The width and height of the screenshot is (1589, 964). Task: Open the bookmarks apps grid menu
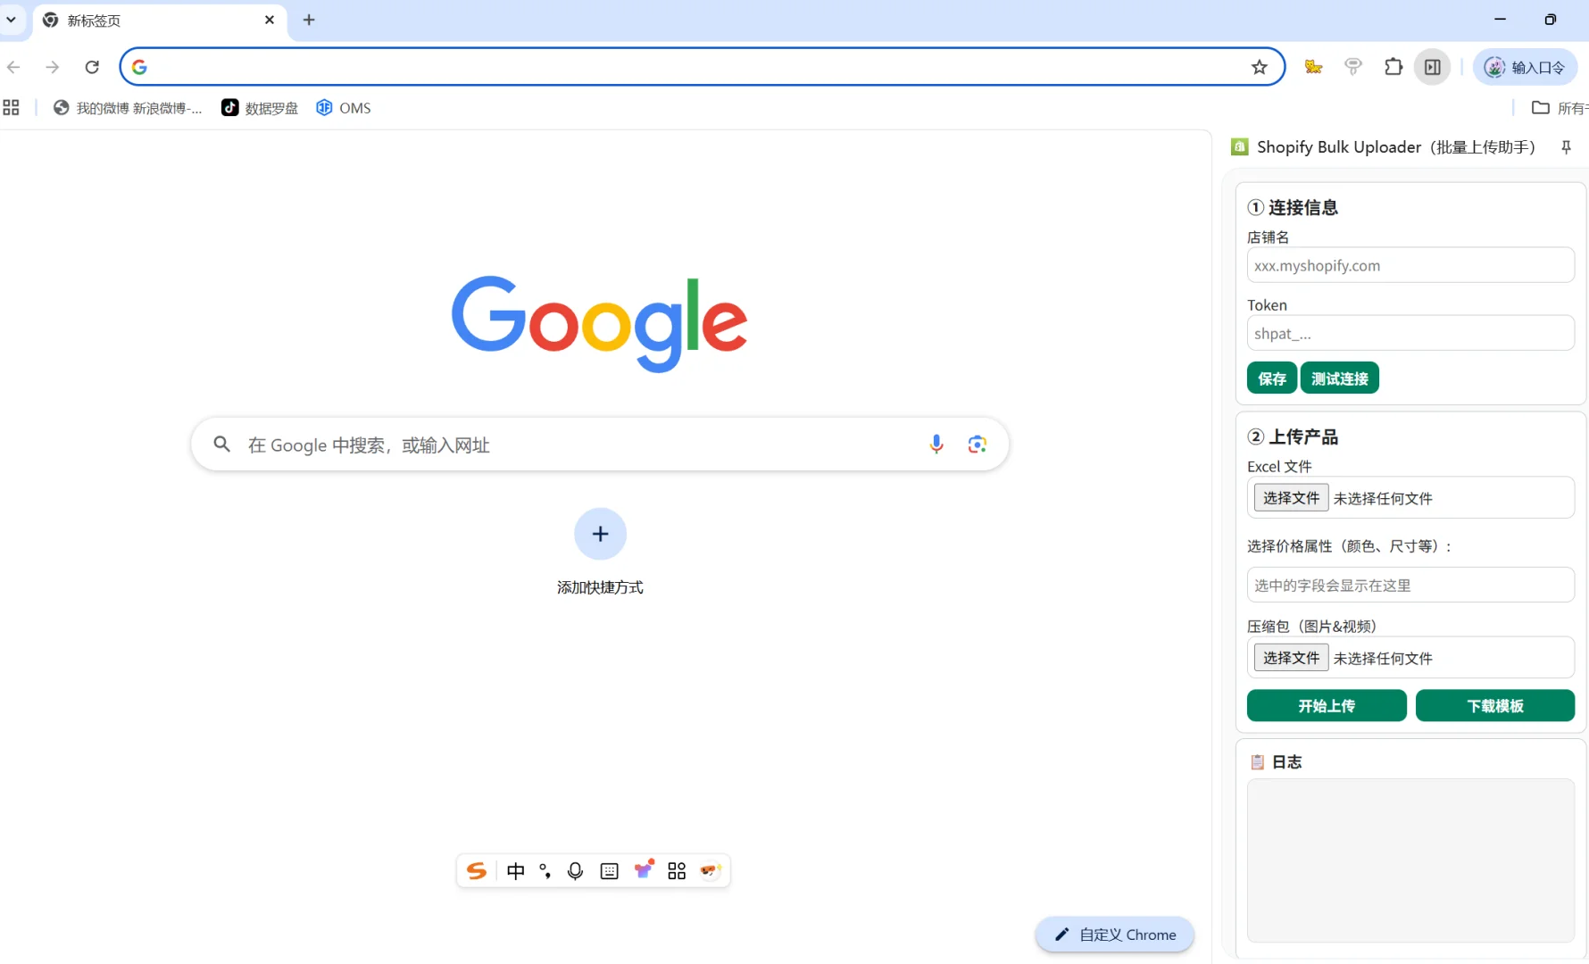[x=11, y=107]
